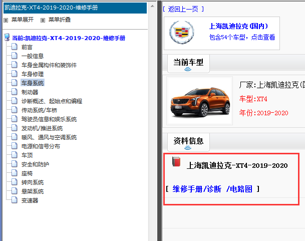This screenshot has height=241, width=305.
Task: Click the title bar 凯迪拉克-XT4-2019-2020-维修手册
Action: click(75, 8)
